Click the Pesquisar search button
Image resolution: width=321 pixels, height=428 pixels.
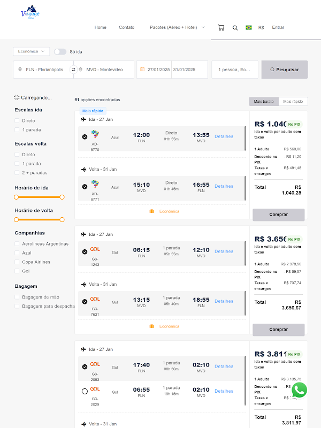pos(285,70)
